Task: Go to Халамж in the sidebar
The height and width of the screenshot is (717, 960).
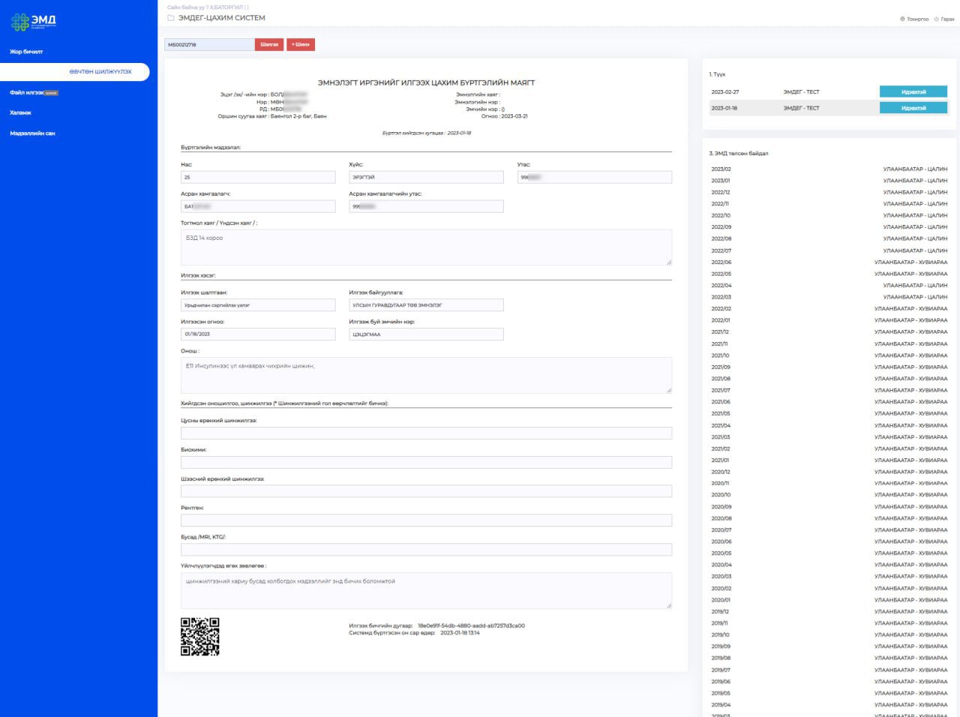Action: (21, 112)
